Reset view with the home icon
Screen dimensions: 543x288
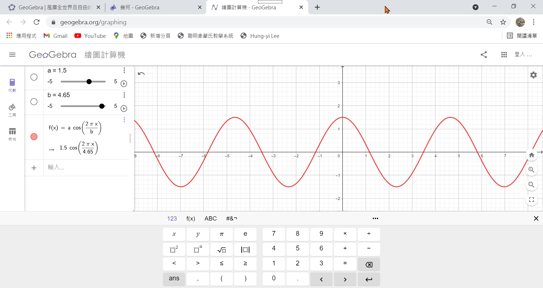(532, 155)
